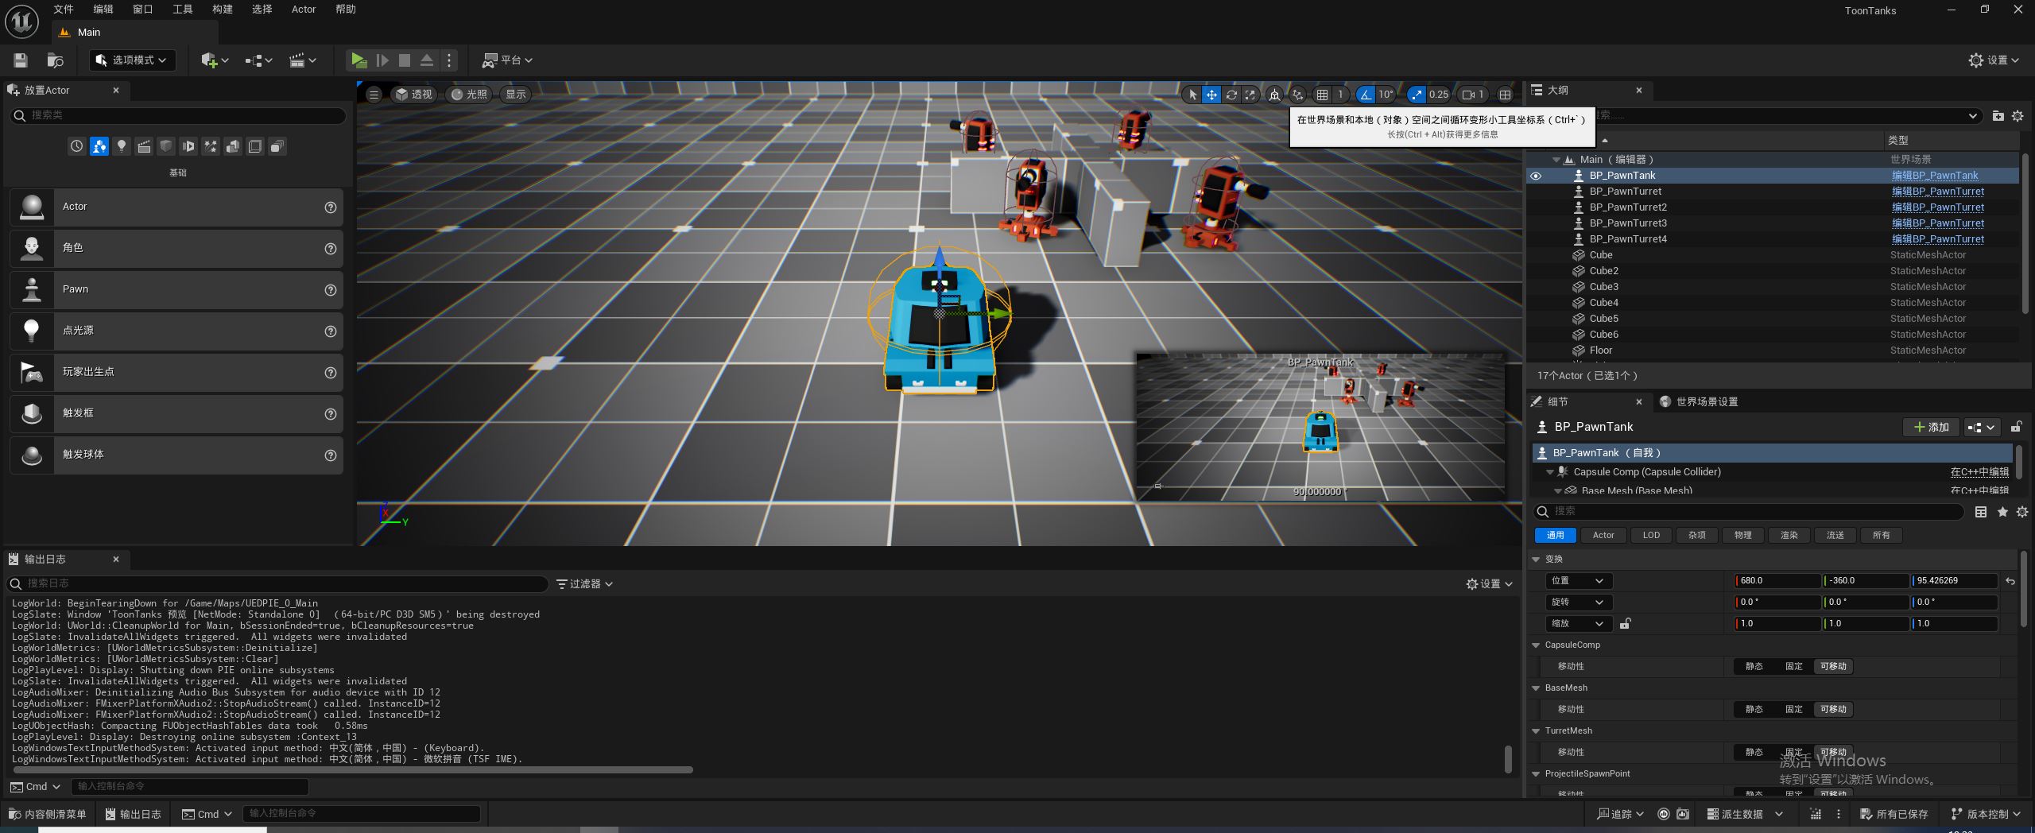Open the 文件 menu
This screenshot has height=833, width=2035.
64,10
